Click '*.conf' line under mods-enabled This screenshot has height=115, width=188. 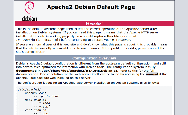pos(44,107)
